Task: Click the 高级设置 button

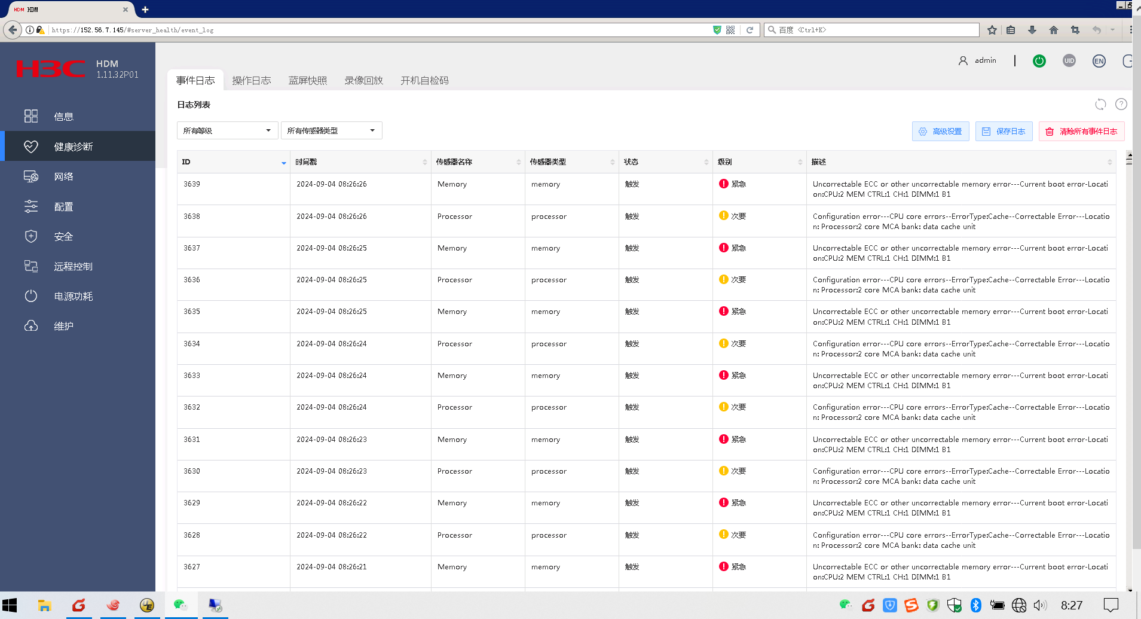Action: click(x=940, y=132)
